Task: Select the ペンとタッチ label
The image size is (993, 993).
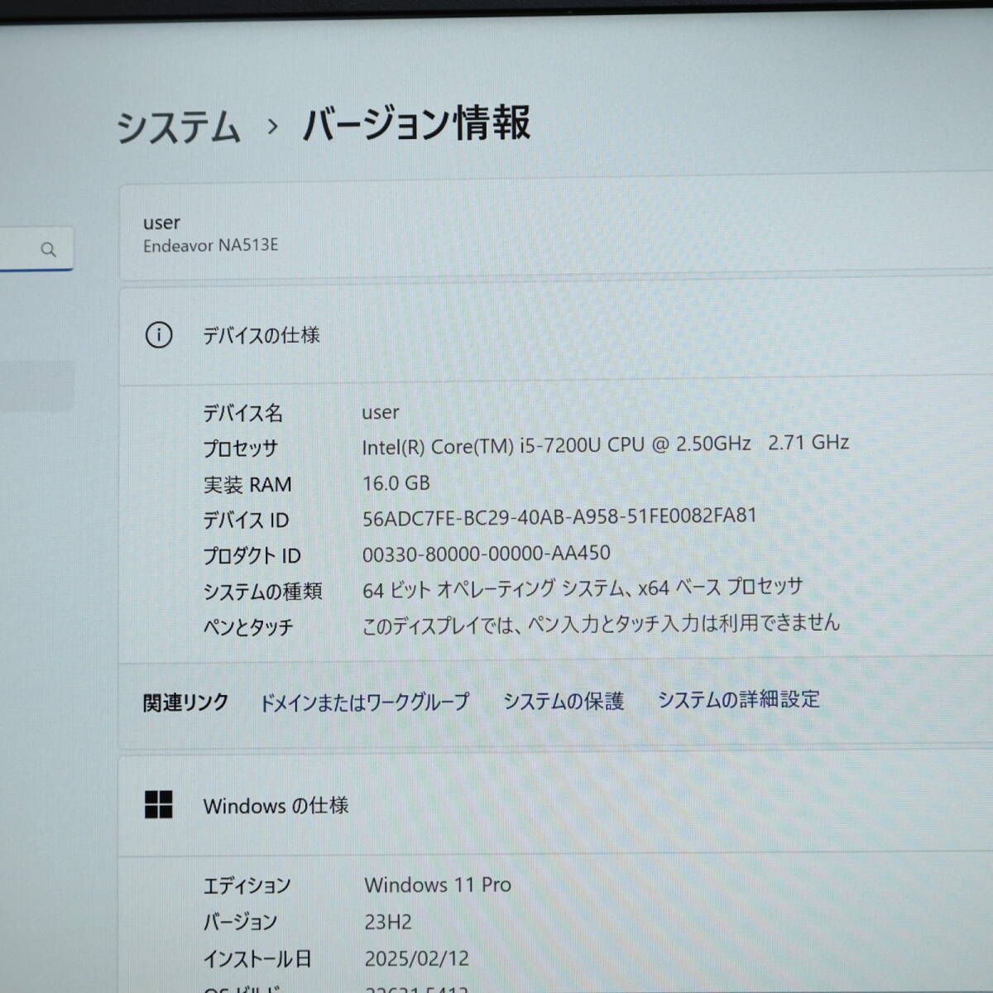Action: point(248,627)
